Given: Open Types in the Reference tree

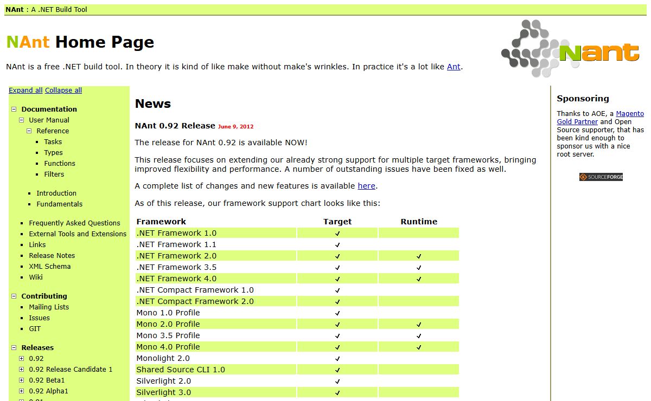Looking at the screenshot, I should pos(54,152).
